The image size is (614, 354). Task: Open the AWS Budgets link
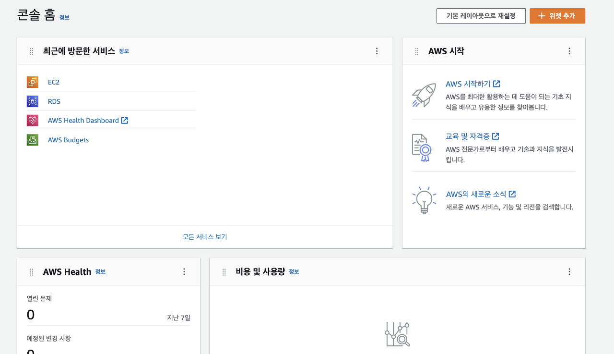click(68, 140)
